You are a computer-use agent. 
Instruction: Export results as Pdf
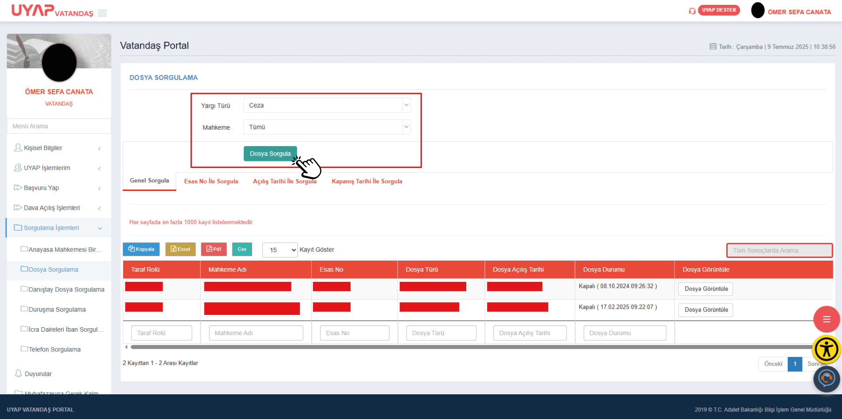(214, 249)
